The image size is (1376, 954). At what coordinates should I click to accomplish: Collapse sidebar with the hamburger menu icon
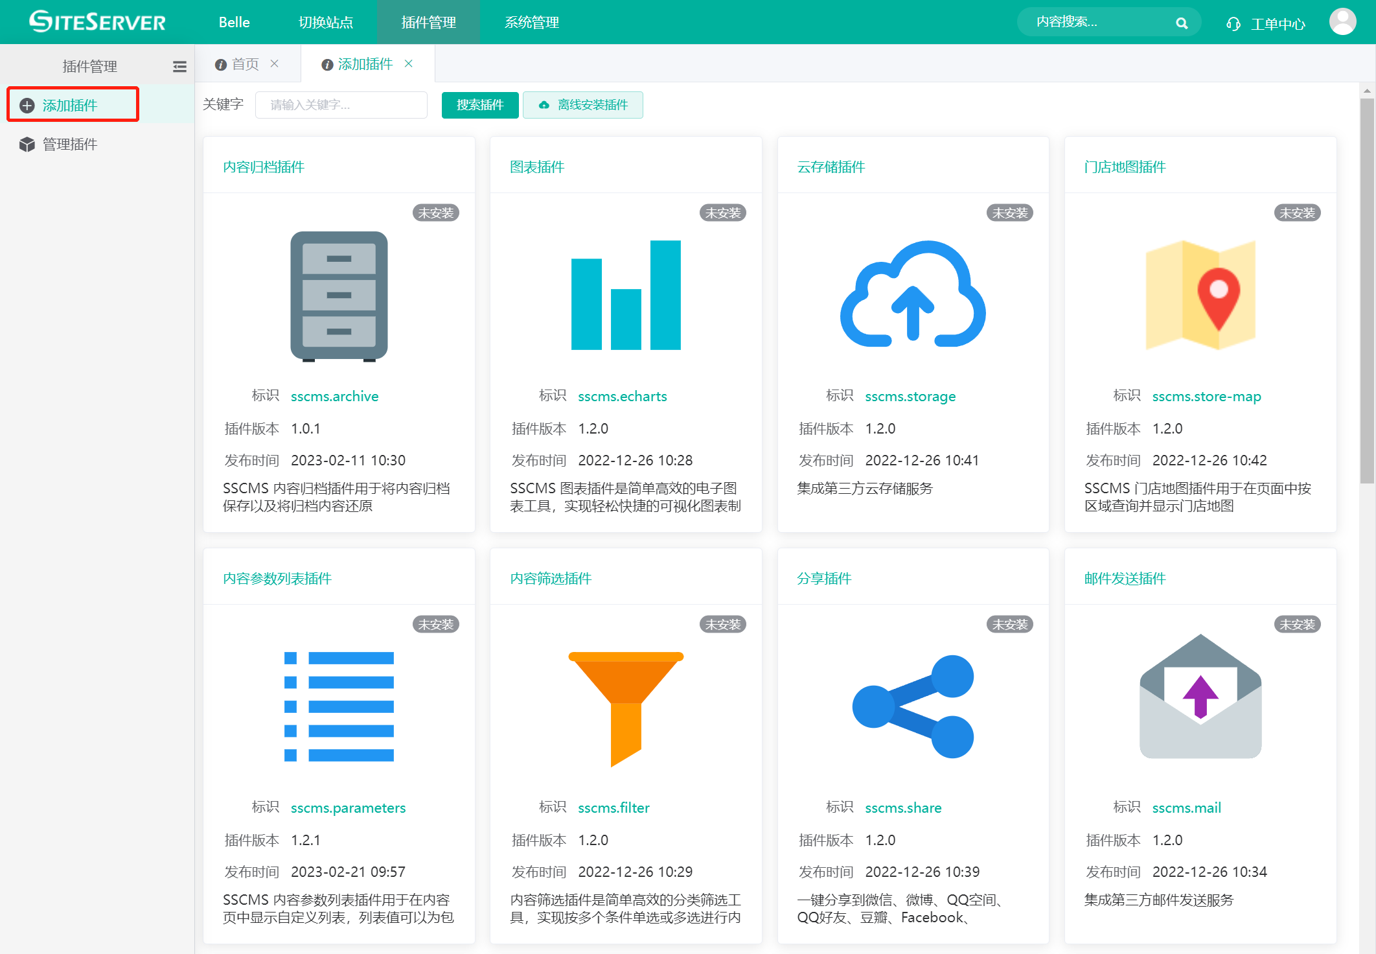[x=179, y=67]
